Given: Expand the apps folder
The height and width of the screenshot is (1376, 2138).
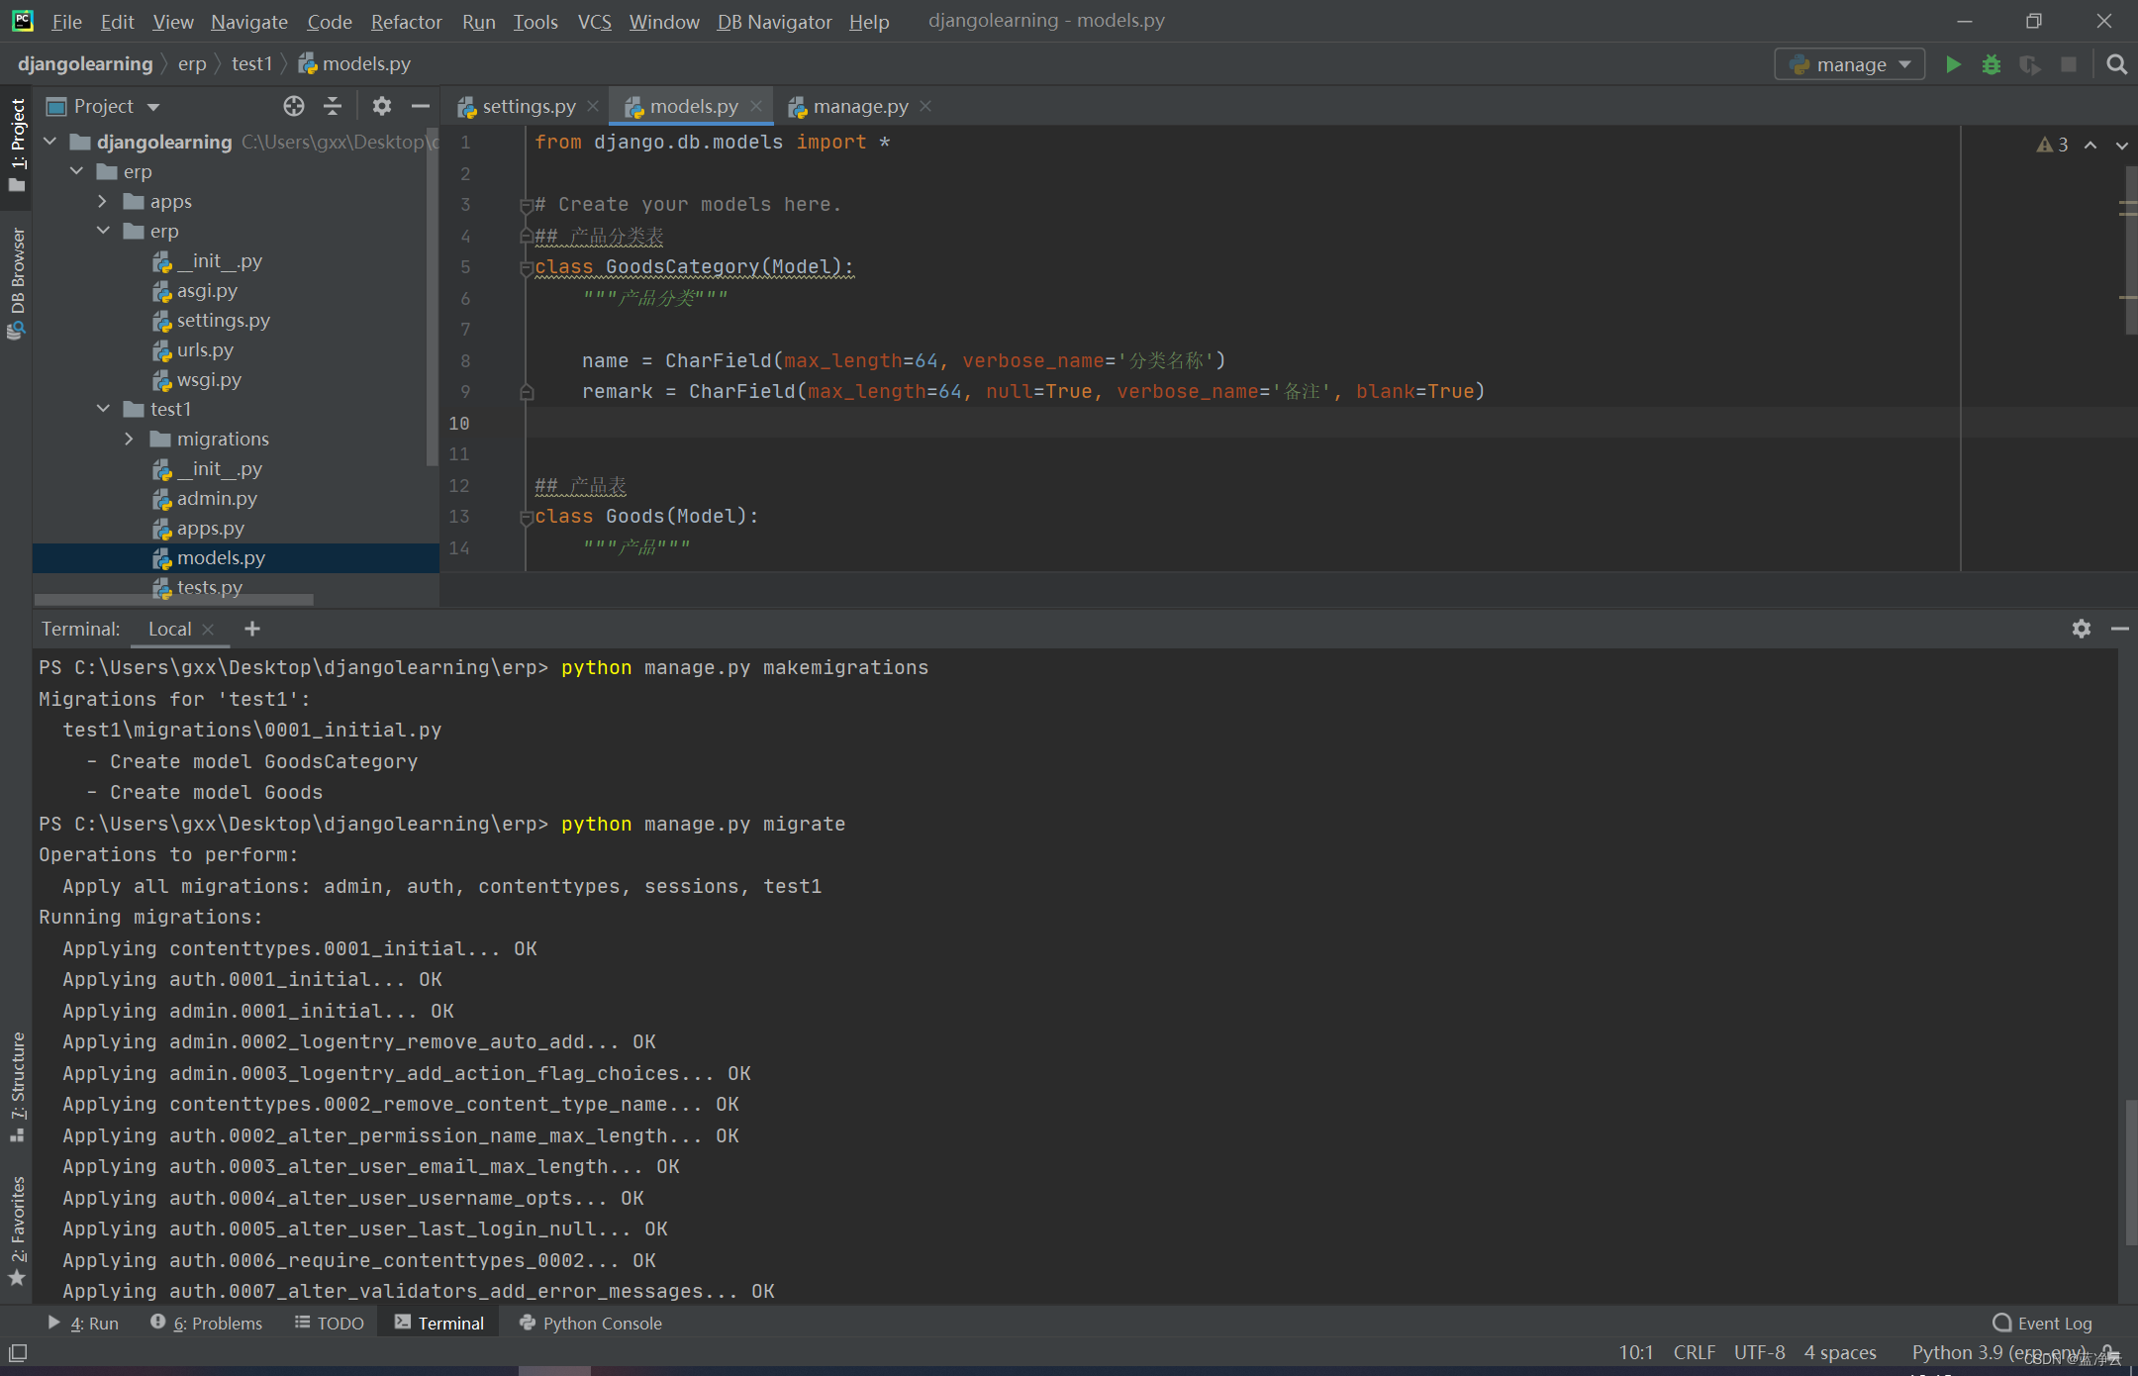Looking at the screenshot, I should (x=102, y=201).
